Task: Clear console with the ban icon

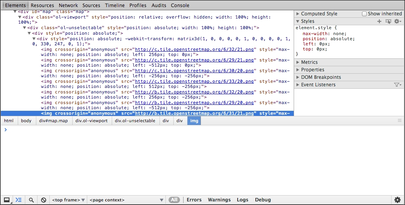Action: tap(44, 200)
